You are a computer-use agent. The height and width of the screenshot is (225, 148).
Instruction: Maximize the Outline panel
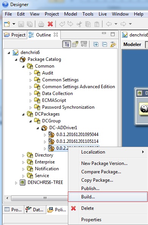(x=113, y=34)
